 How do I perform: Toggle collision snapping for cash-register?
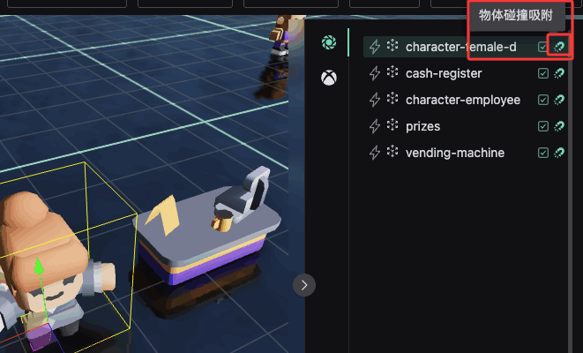558,73
